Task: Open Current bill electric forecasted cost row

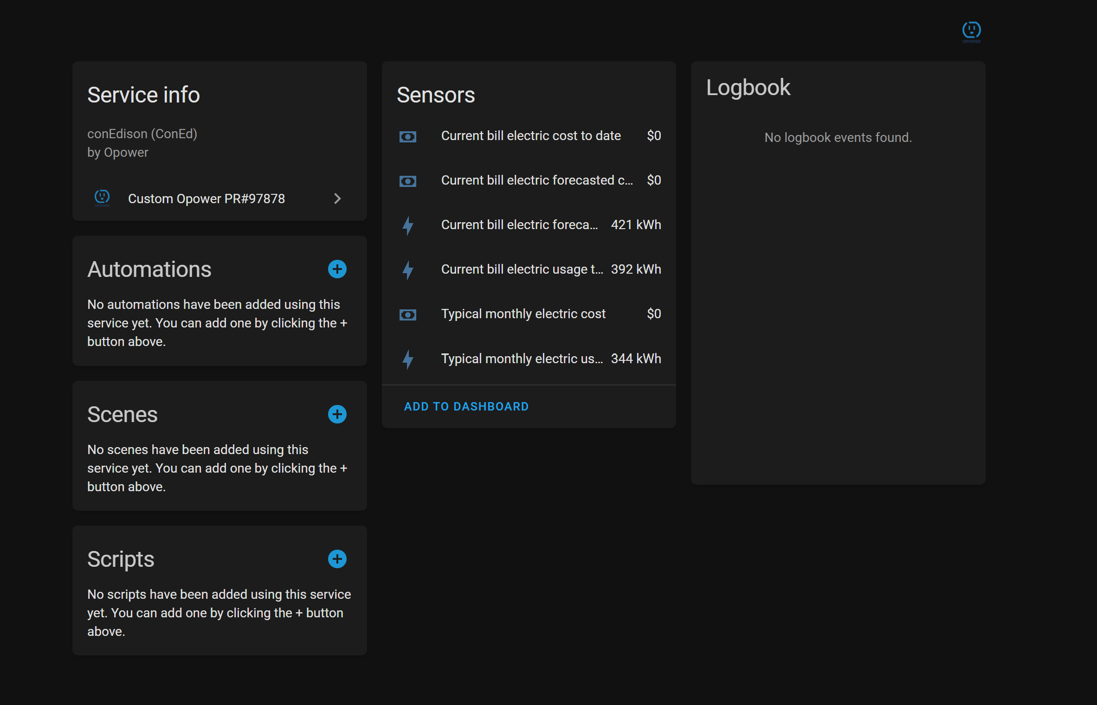Action: 536,180
